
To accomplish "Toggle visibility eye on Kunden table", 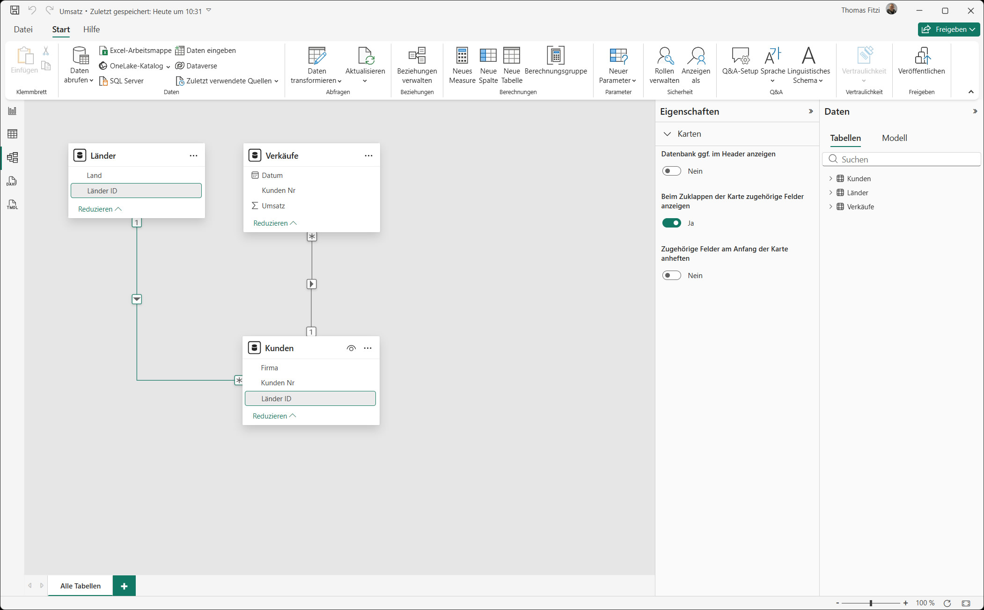I will 351,348.
